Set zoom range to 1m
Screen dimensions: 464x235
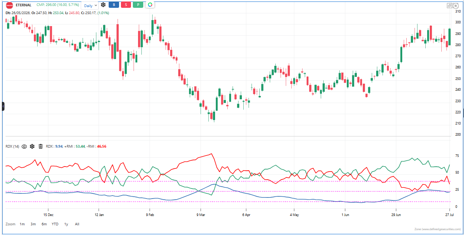22,224
